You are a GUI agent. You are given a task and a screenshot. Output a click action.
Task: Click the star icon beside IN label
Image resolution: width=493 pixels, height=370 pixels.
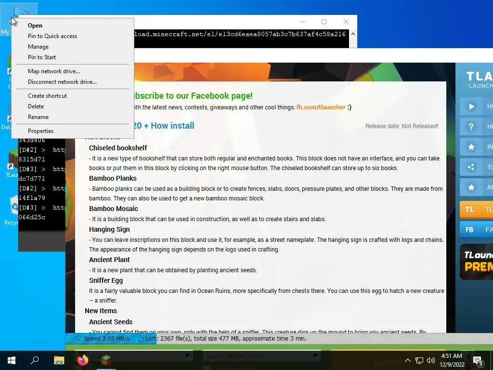tap(471, 147)
